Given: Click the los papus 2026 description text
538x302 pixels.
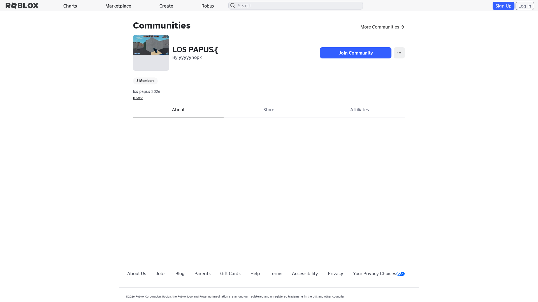Looking at the screenshot, I should pos(147,91).
